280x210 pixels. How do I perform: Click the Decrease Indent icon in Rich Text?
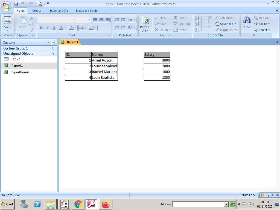tap(117, 20)
